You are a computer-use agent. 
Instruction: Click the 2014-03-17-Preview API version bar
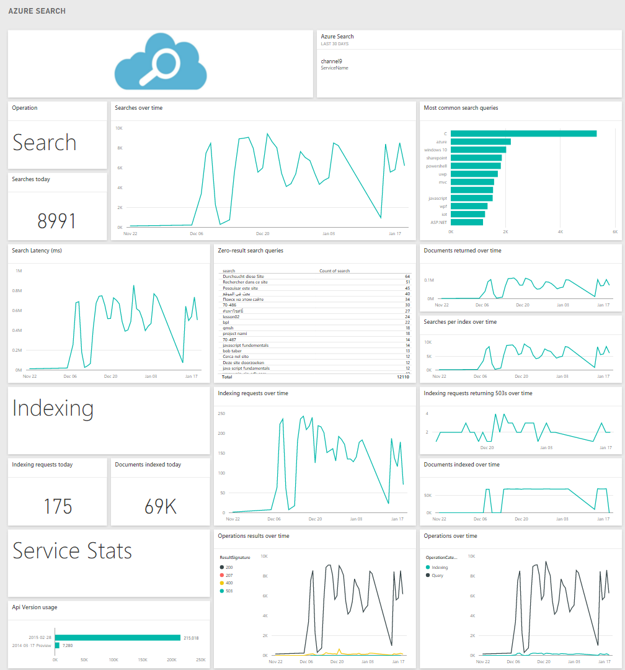(57, 645)
